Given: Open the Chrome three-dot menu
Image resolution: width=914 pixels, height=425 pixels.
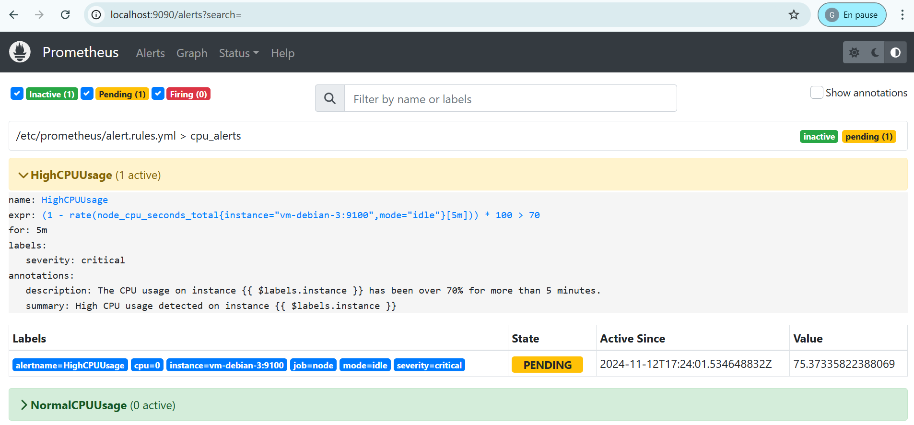Looking at the screenshot, I should point(902,15).
